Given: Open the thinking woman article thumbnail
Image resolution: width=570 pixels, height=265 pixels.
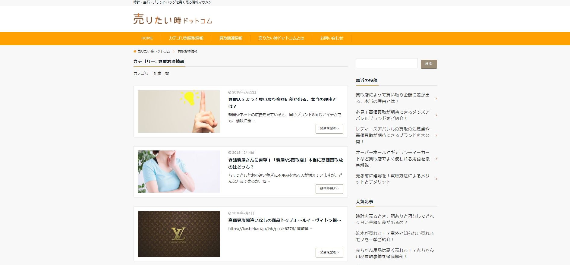Looking at the screenshot, I should [179, 172].
